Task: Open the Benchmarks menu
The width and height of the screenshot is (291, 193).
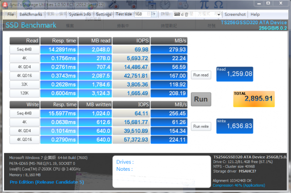Action: [x=31, y=14]
